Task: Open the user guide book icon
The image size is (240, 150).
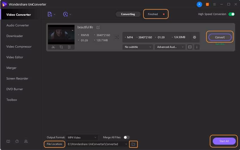Action: tap(8, 142)
